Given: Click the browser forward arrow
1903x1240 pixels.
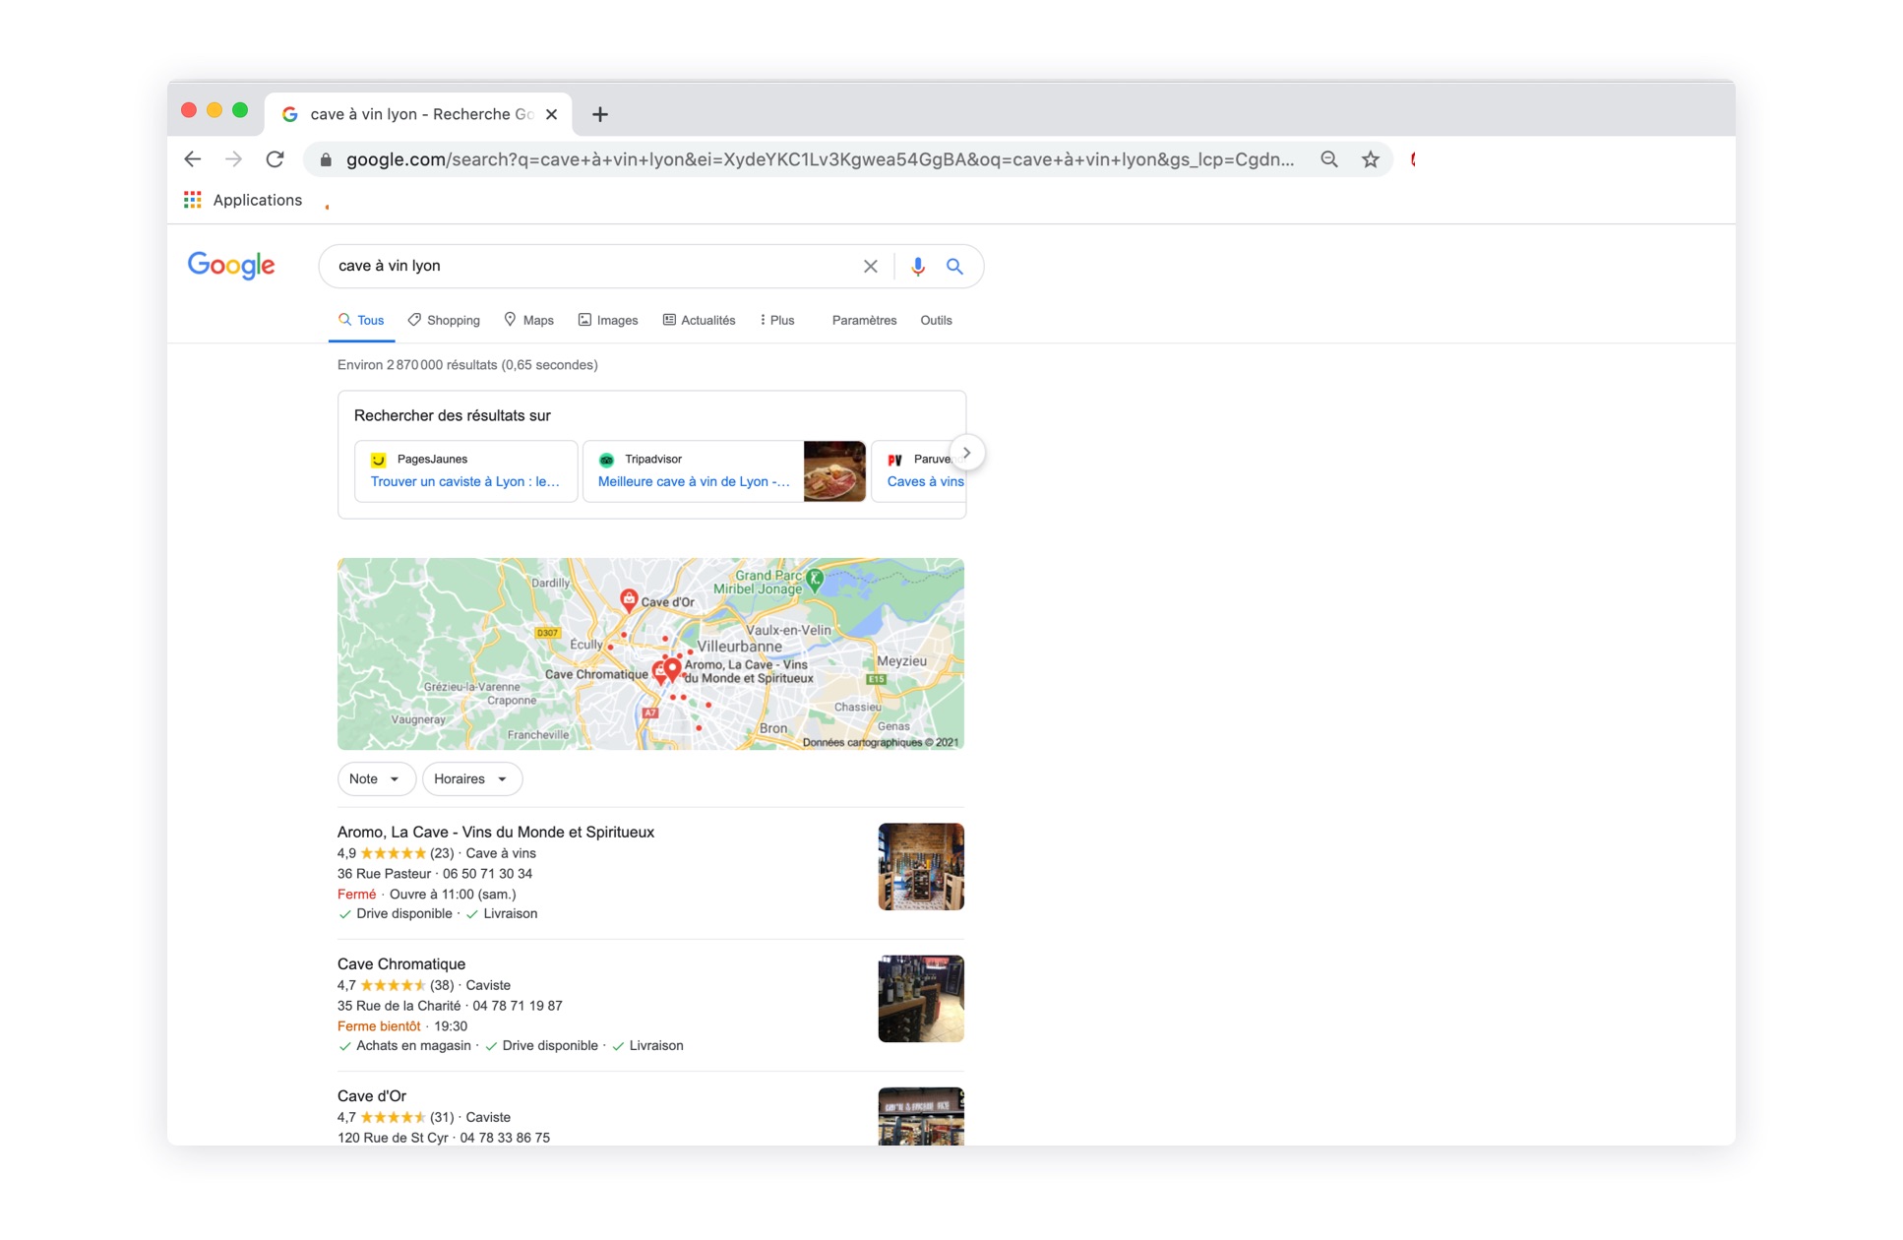Looking at the screenshot, I should click(x=233, y=159).
